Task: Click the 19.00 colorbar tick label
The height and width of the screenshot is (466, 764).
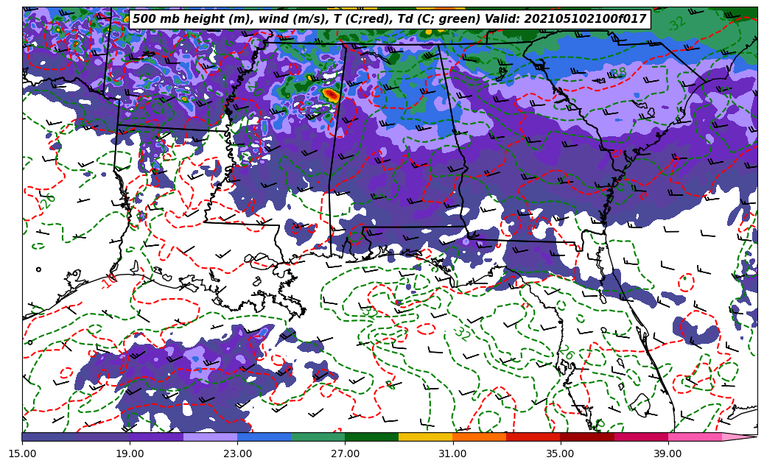Action: click(x=130, y=453)
